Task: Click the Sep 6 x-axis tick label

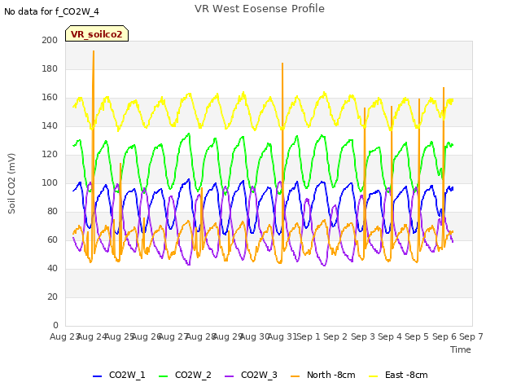Action: pos(444,336)
